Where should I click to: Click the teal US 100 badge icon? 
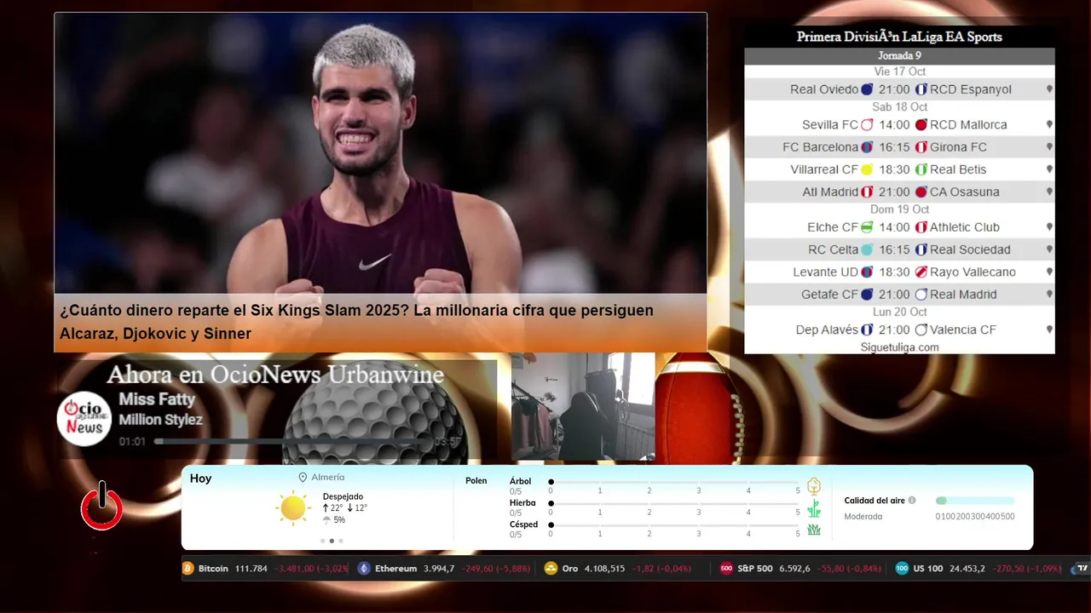[902, 568]
